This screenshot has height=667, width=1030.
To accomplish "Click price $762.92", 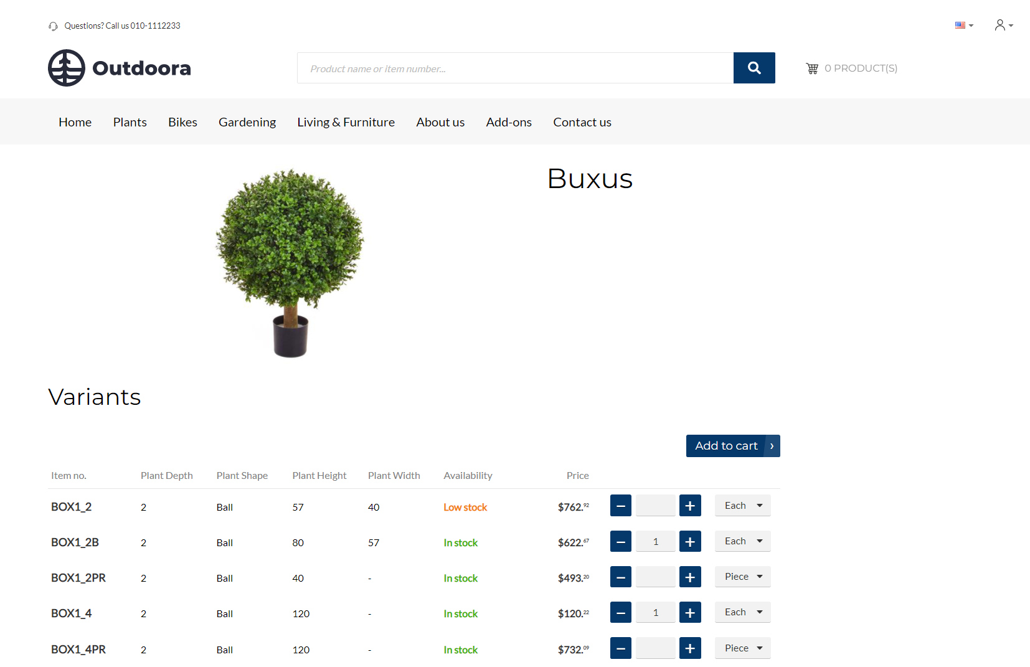I will (574, 507).
